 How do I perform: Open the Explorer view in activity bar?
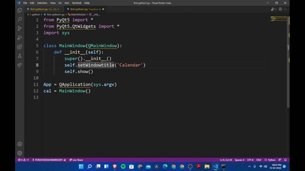[20, 10]
